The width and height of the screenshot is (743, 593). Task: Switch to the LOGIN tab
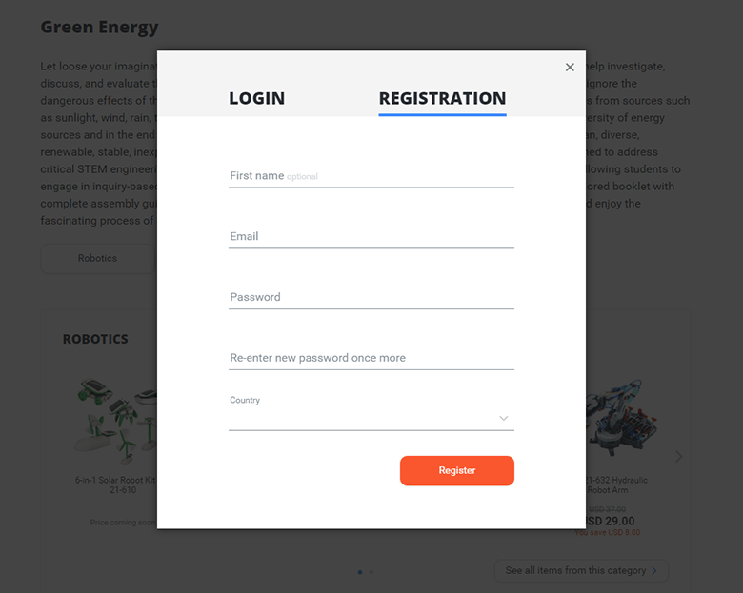[x=257, y=99]
